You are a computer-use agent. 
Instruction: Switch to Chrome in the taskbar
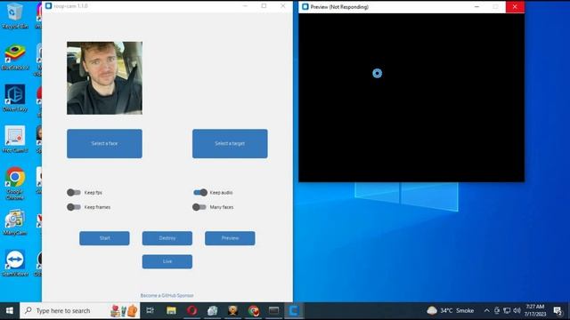[x=253, y=310]
